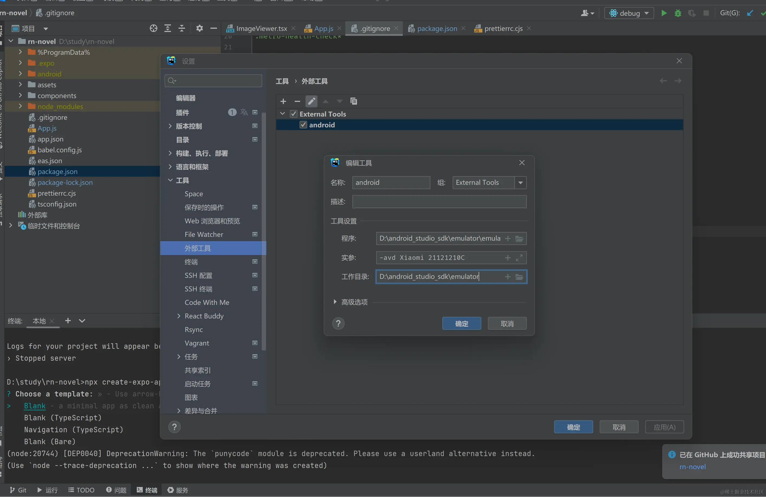Run the debug configuration
The width and height of the screenshot is (766, 497).
[664, 13]
